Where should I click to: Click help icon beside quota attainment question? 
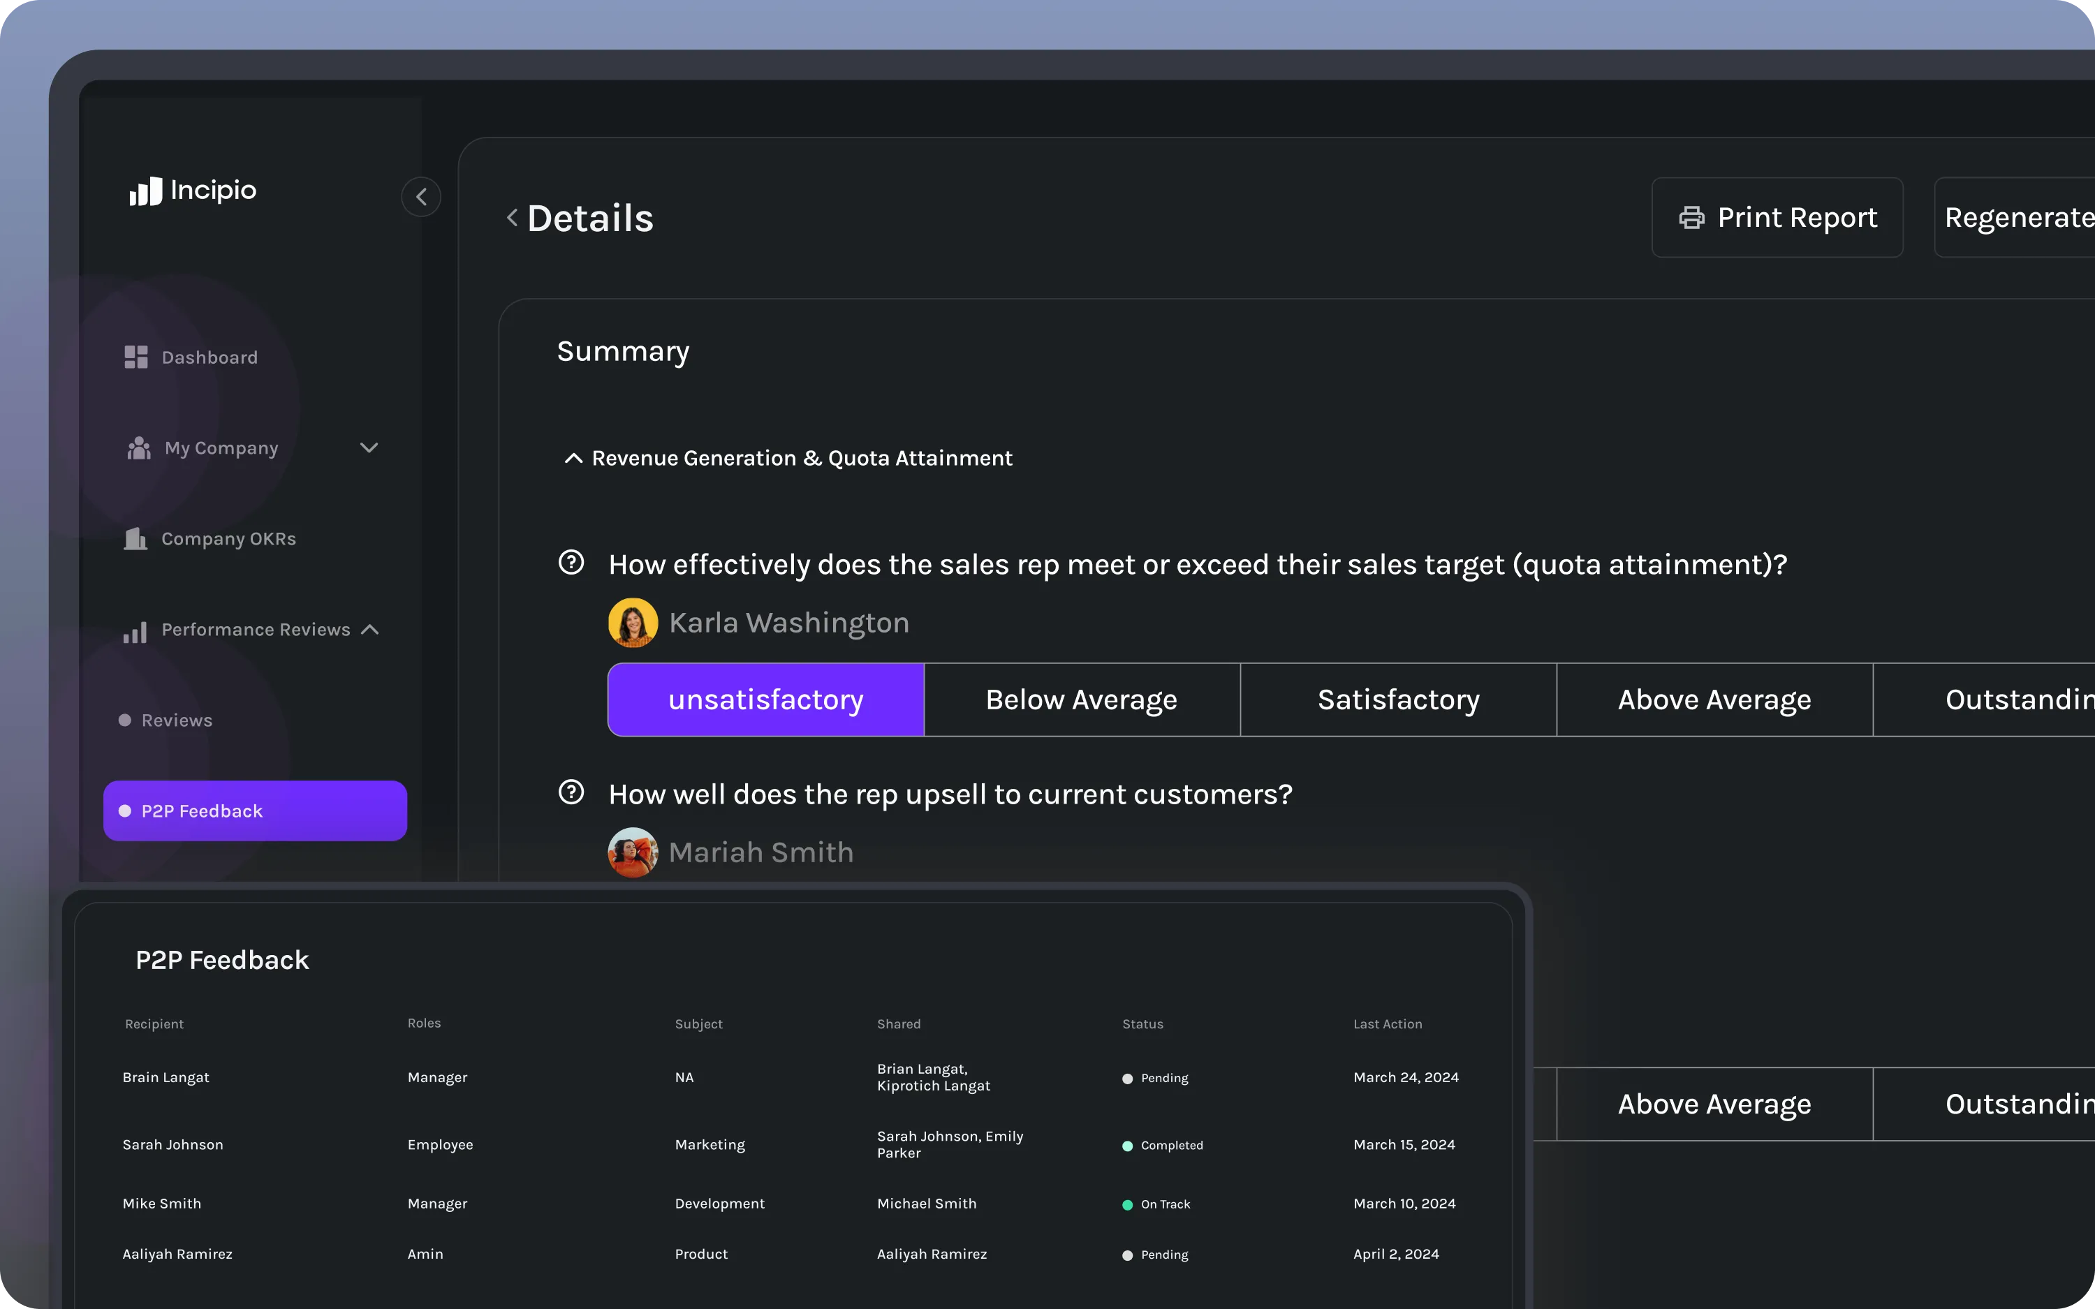coord(571,563)
